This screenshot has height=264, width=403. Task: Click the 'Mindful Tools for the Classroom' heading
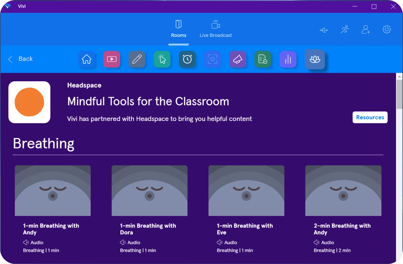click(148, 101)
